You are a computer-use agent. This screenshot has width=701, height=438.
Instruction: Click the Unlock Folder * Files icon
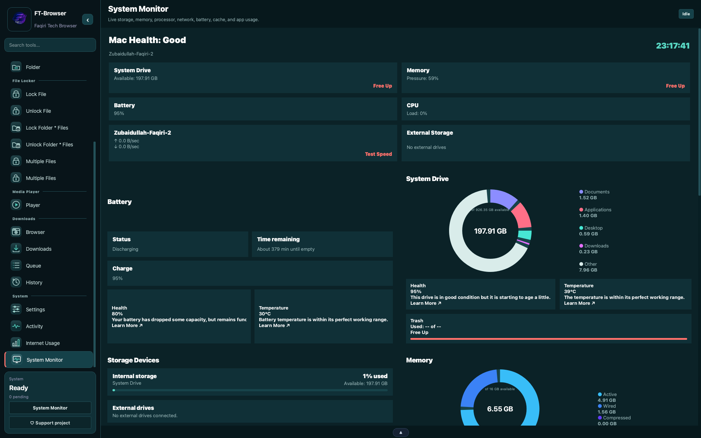click(x=16, y=145)
